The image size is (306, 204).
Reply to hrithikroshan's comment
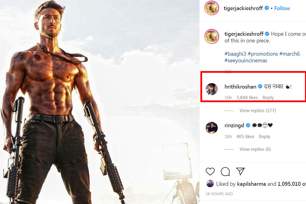[268, 98]
